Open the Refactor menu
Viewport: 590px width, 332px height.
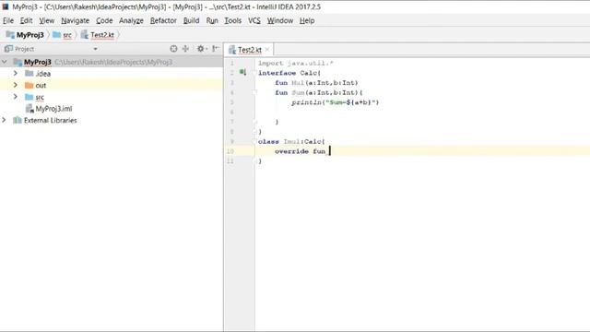coord(163,20)
